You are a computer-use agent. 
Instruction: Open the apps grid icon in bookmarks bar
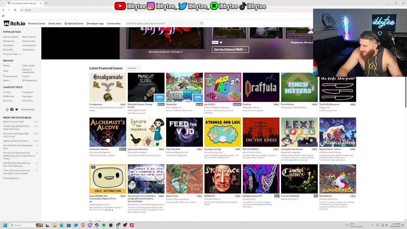(x=3, y=16)
